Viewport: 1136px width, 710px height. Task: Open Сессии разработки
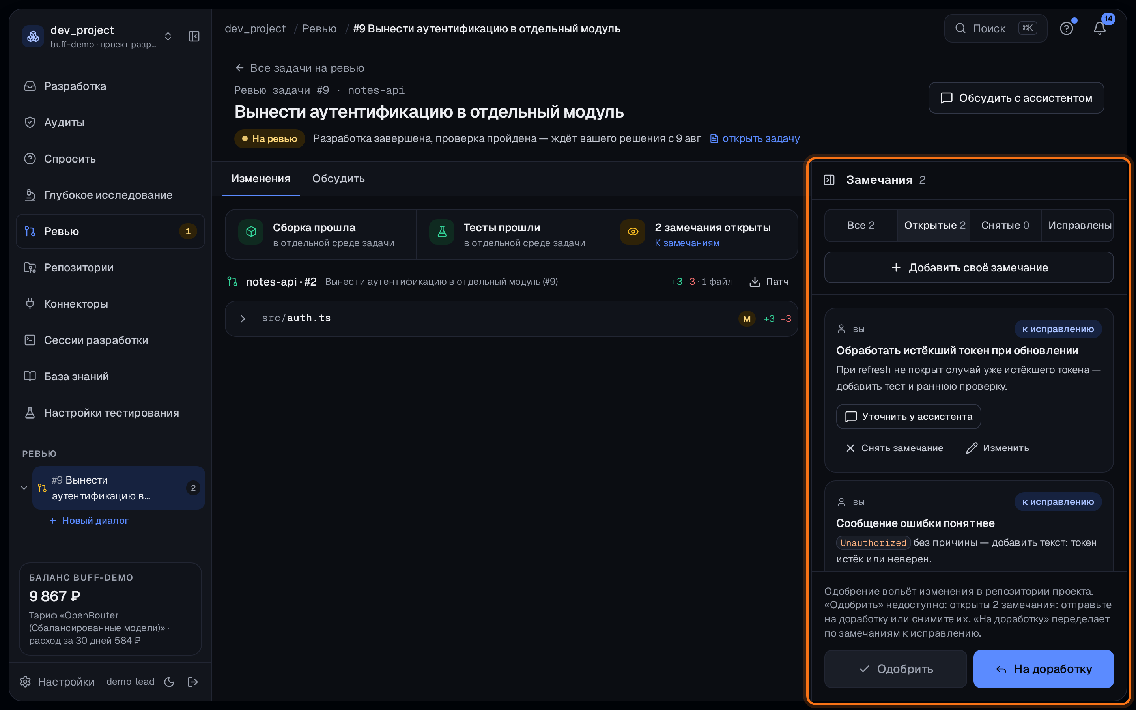(x=110, y=340)
